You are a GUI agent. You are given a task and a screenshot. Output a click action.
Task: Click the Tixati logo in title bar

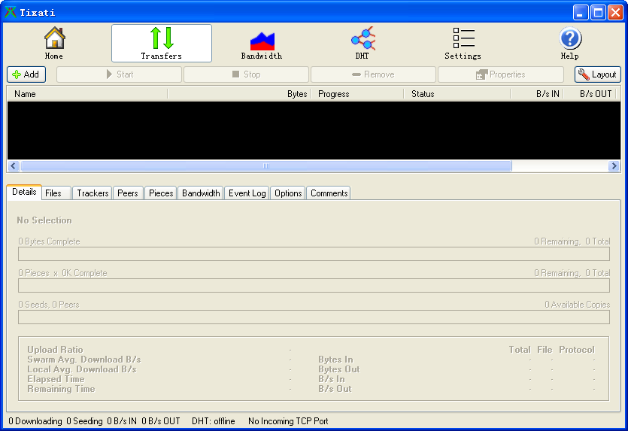point(11,12)
